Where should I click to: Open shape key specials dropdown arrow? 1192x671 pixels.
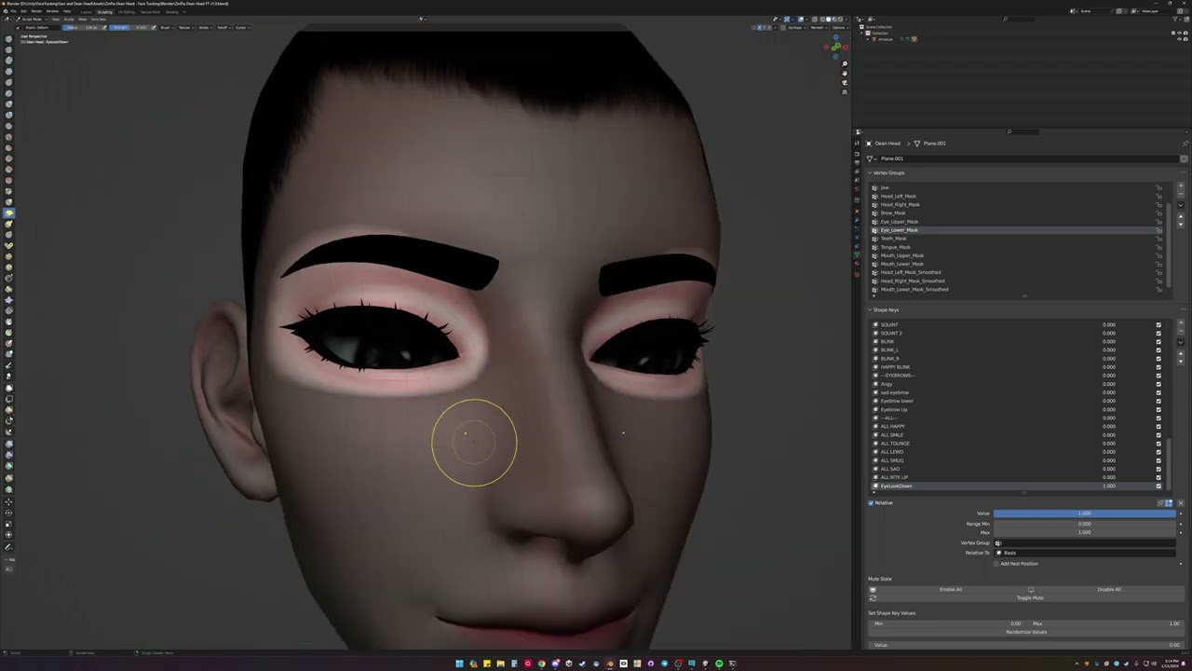(1181, 342)
